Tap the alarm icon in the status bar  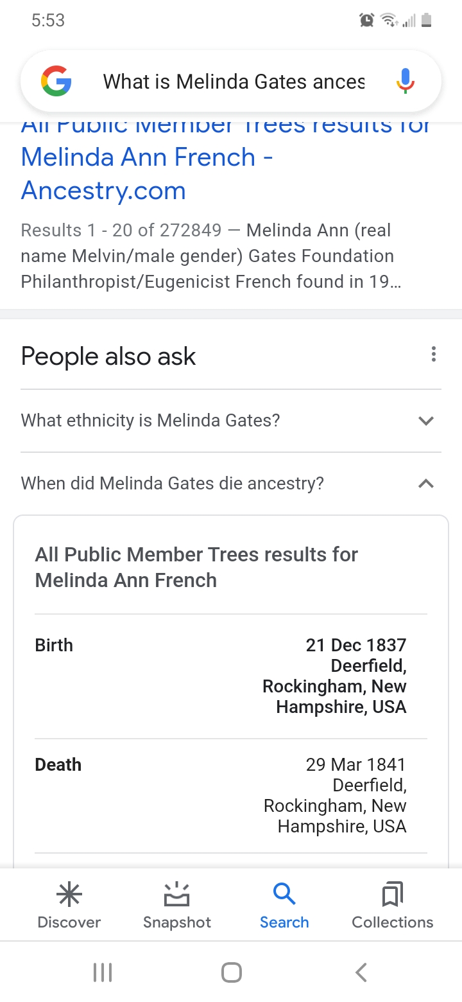366,21
